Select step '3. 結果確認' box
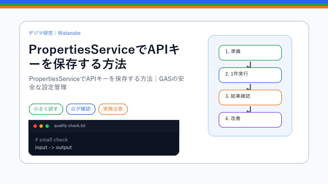This screenshot has height=184, width=328. pyautogui.click(x=250, y=97)
